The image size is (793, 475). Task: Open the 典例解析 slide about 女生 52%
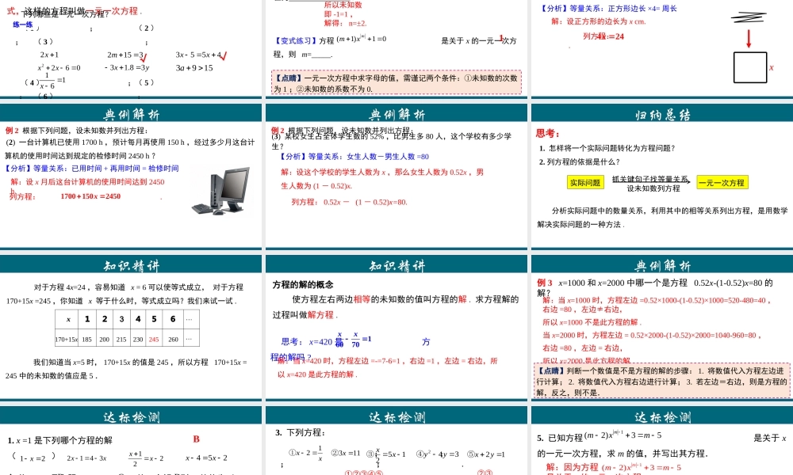(x=396, y=177)
